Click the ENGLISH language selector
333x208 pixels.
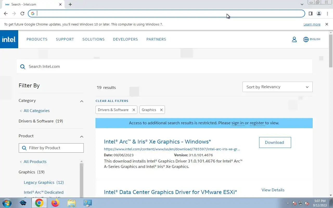(315, 39)
